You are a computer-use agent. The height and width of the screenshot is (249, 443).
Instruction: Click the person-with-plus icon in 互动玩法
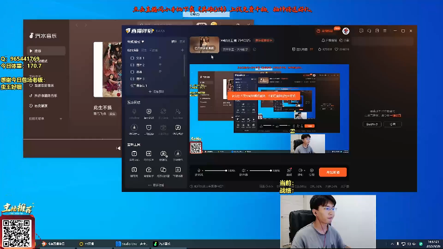point(178,112)
